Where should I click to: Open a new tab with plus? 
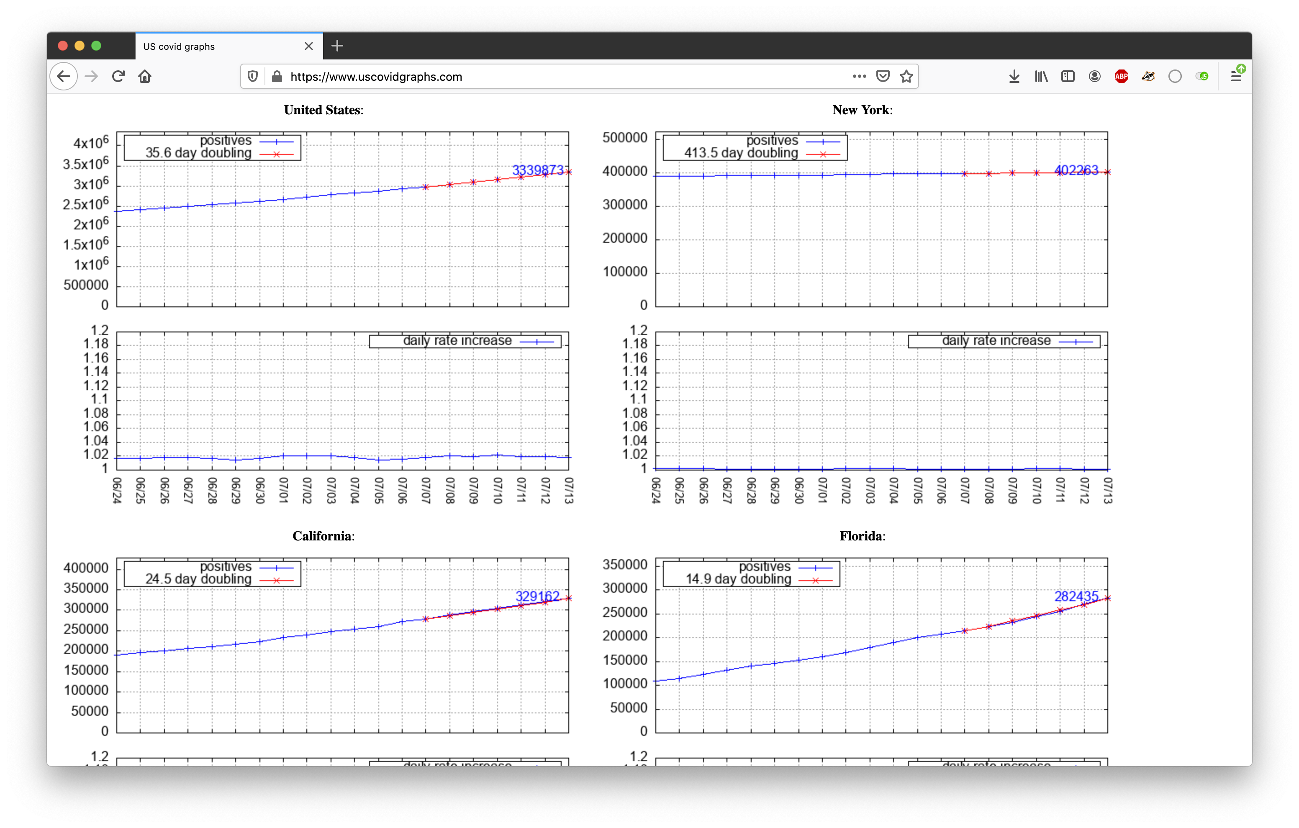coord(337,46)
